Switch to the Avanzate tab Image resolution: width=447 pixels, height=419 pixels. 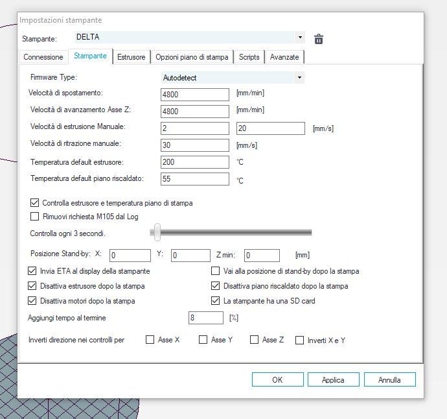[x=284, y=57]
